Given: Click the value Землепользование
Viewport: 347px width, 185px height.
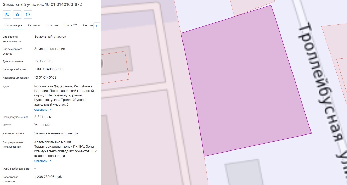Looking at the screenshot, I should point(50,49).
